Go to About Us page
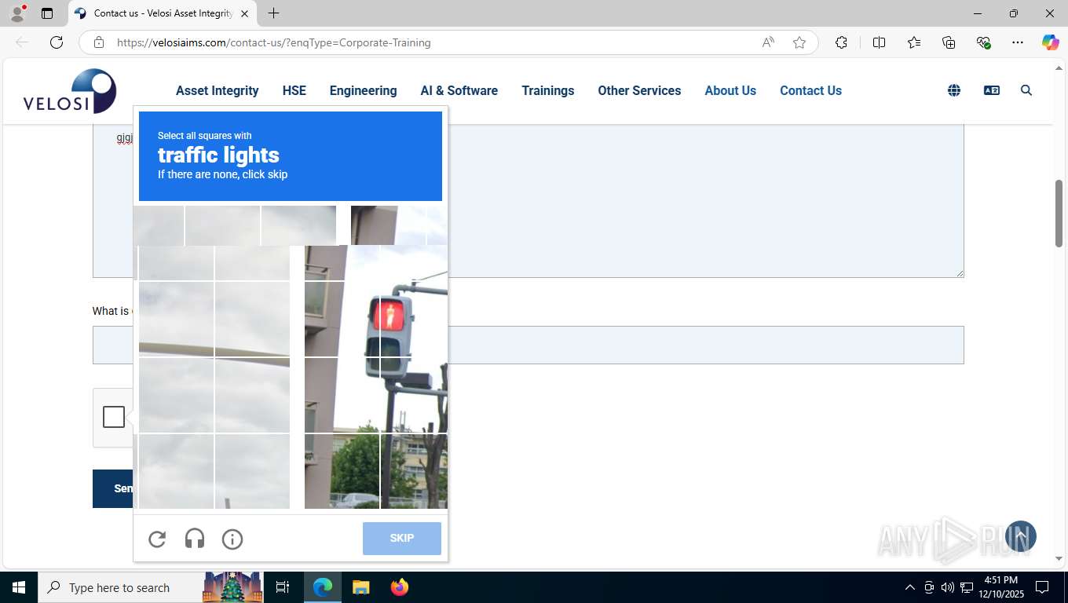Screen dimensions: 1068x603 [x=730, y=90]
